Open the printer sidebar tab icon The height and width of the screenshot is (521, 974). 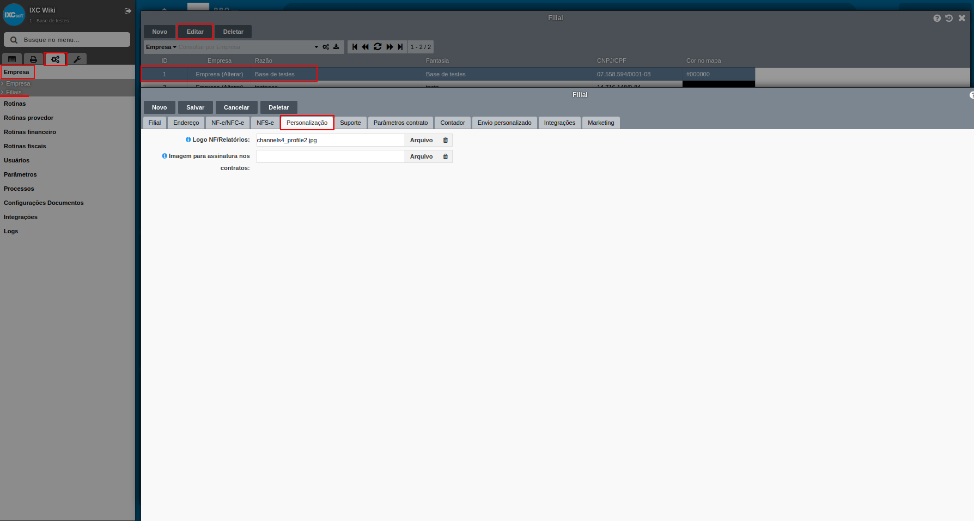(33, 59)
